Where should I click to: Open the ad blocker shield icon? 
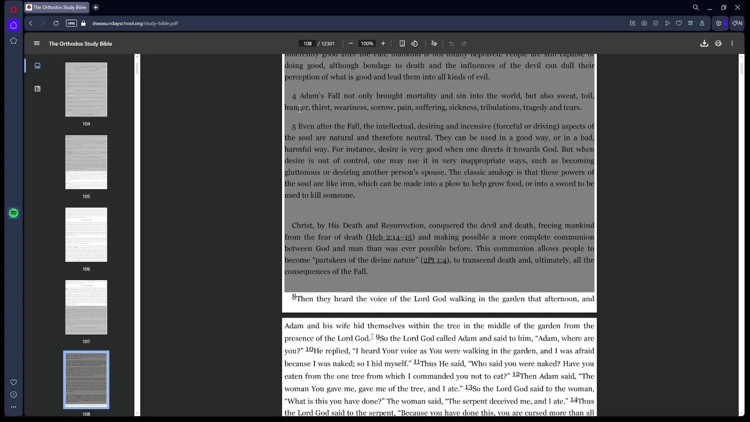(656, 23)
